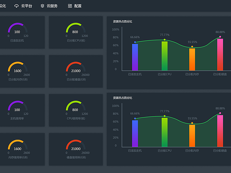Select the CPU使用率(核) gauge label
231x173 pixels.
[x=76, y=118]
